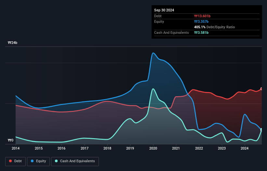The height and width of the screenshot is (171, 267).
Task: Click the tooltip Cash And Equivalents label
Action: point(171,33)
